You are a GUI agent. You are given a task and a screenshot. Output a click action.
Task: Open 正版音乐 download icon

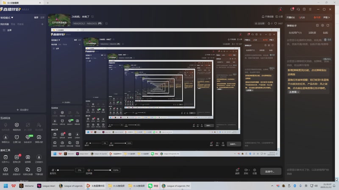point(39,159)
